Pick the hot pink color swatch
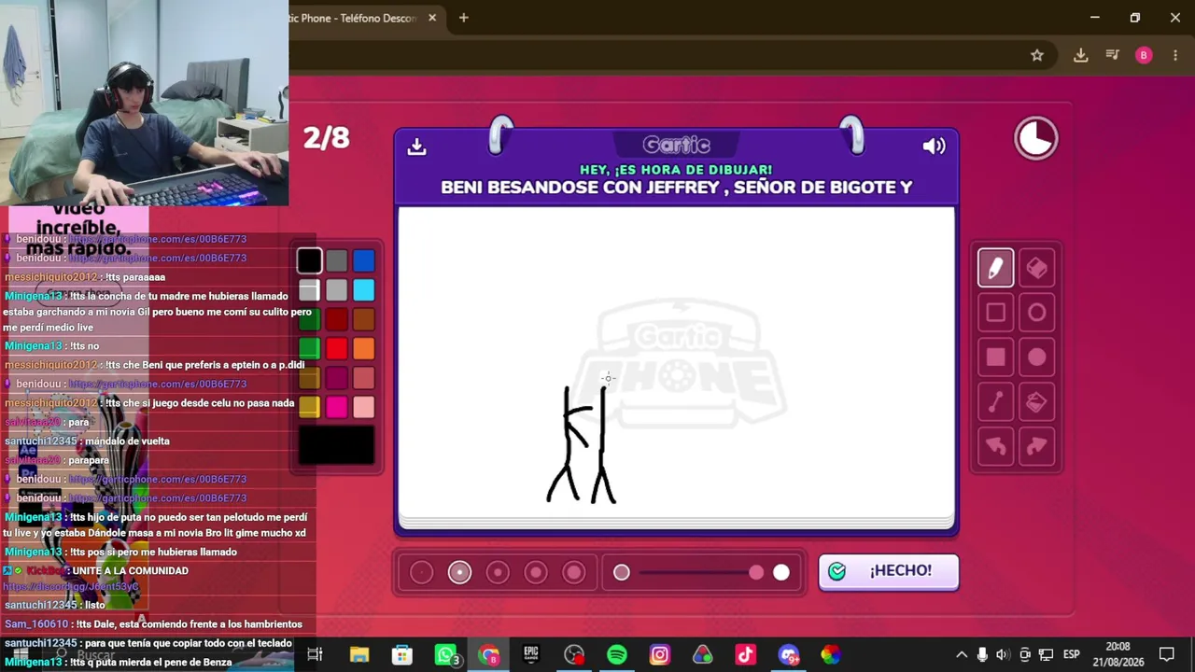Image resolution: width=1195 pixels, height=672 pixels. tap(337, 406)
